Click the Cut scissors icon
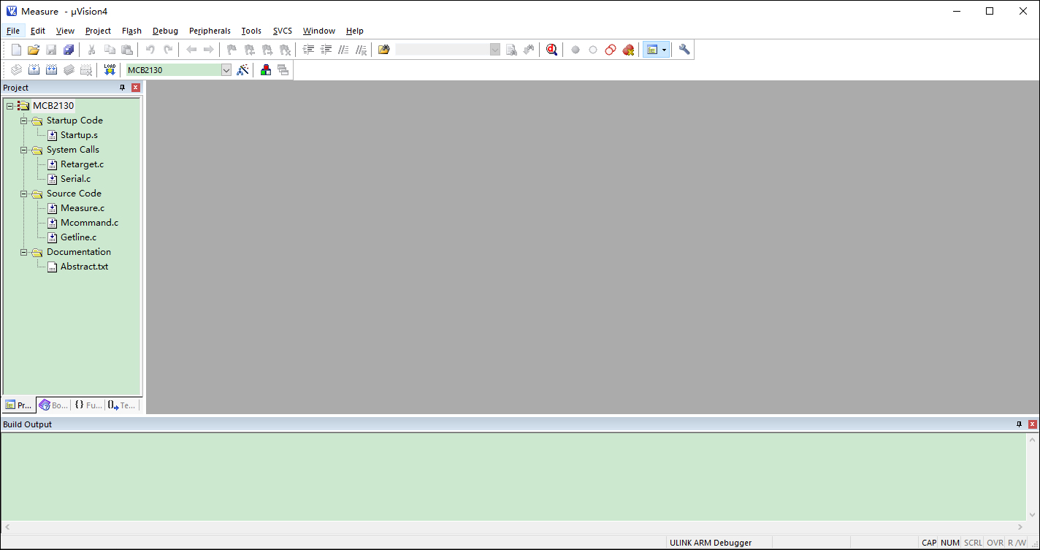 (92, 50)
